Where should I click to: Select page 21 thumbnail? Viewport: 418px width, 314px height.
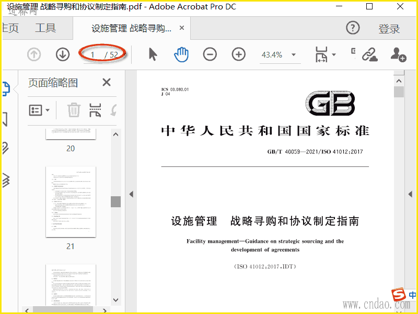(x=71, y=202)
